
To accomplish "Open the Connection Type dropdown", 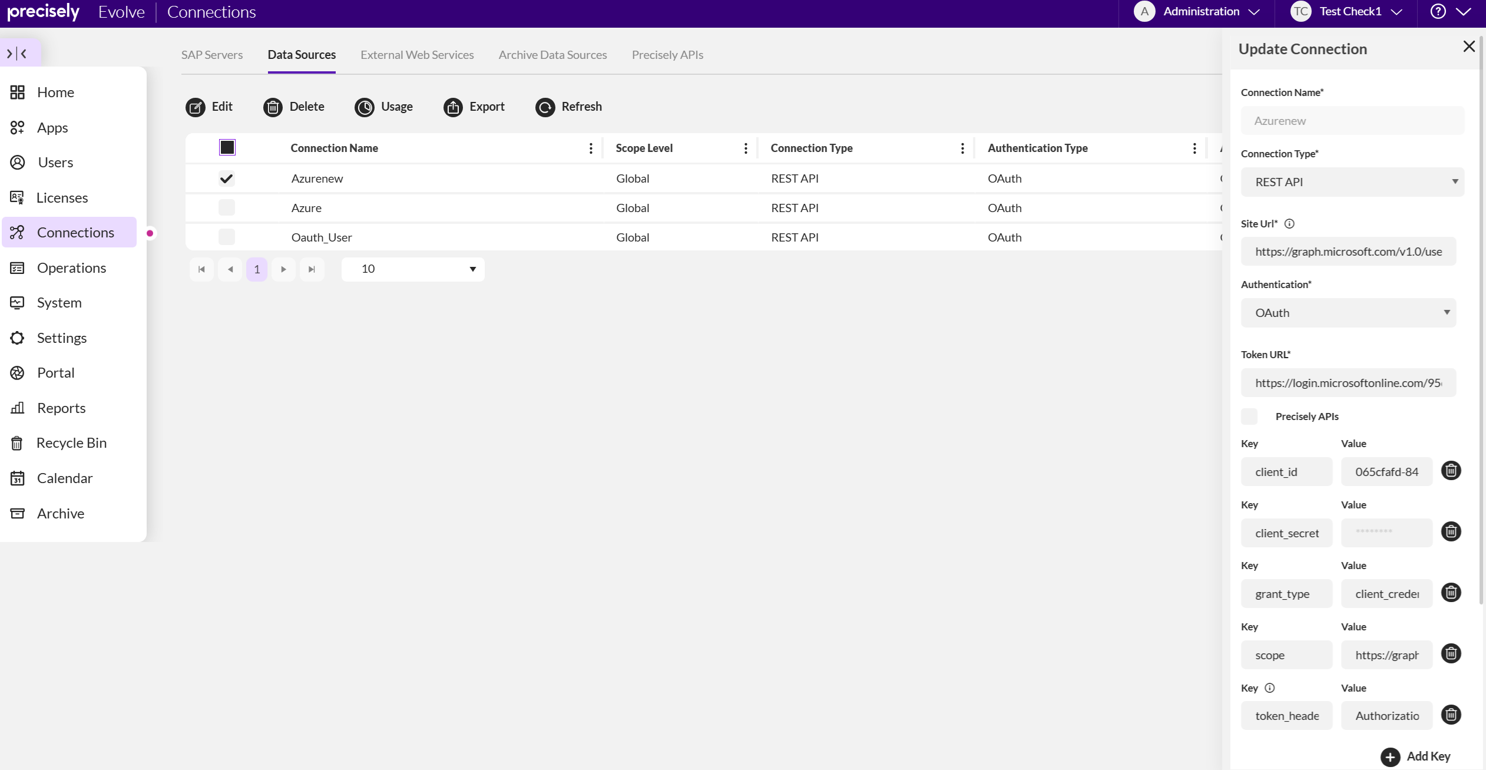I will coord(1352,182).
